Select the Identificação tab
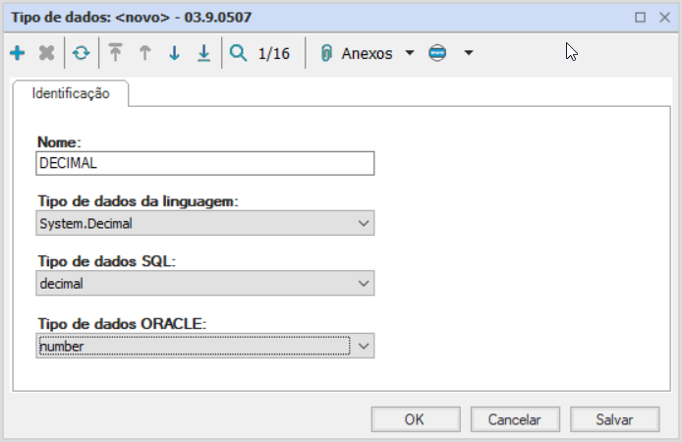The height and width of the screenshot is (442, 682). (71, 93)
